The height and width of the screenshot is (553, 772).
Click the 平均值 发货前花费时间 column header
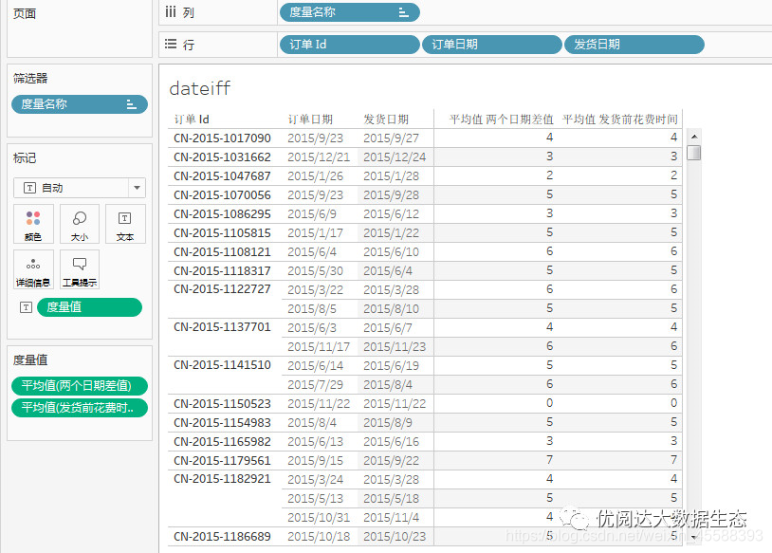click(620, 120)
